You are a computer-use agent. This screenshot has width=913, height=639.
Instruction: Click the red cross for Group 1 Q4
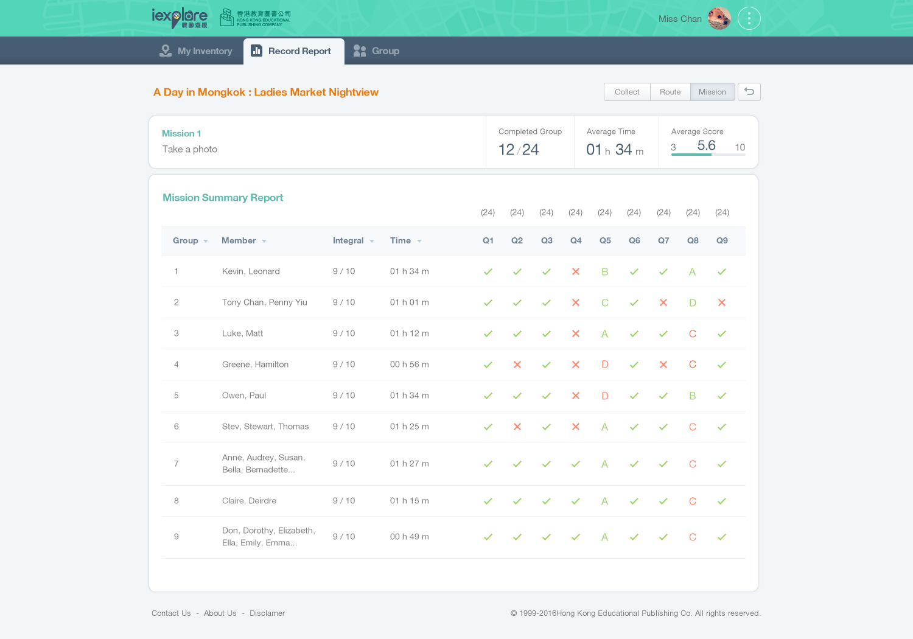tap(575, 271)
